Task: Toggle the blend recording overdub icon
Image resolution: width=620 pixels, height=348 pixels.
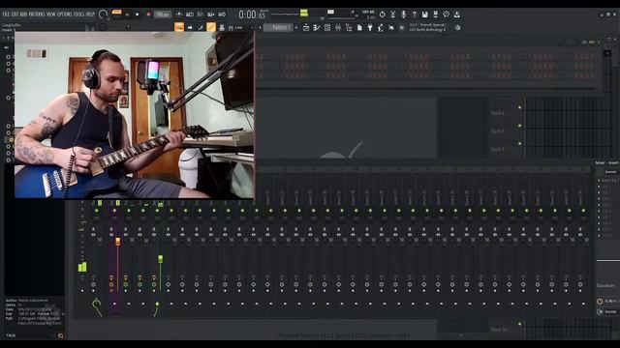Action: [211, 14]
